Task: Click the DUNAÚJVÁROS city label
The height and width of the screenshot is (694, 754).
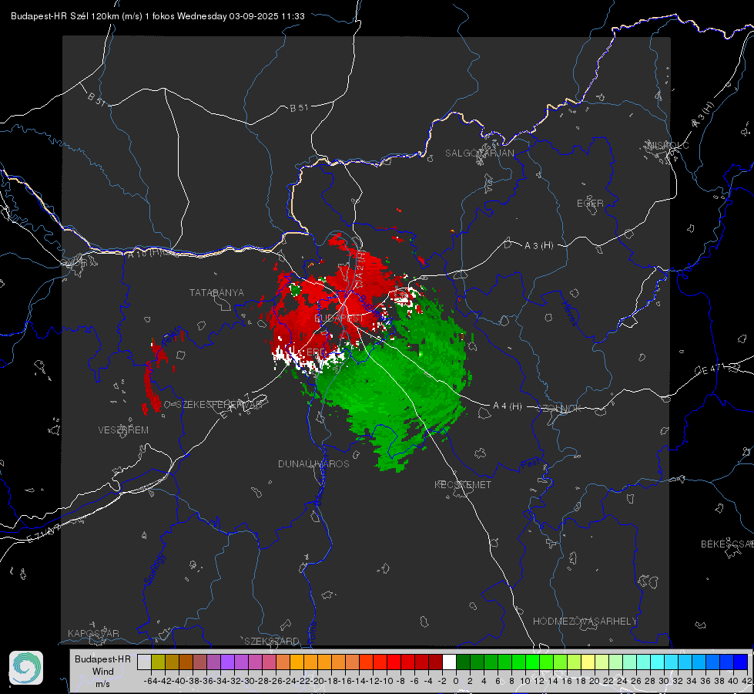Action: 313,463
